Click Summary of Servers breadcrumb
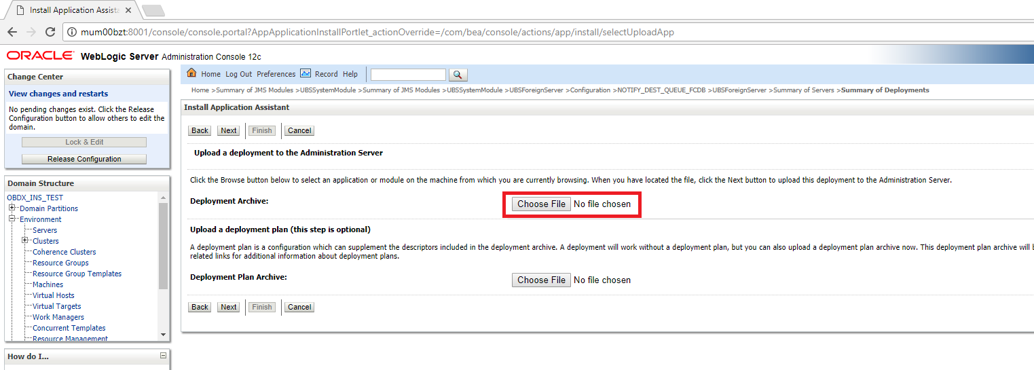 click(804, 90)
